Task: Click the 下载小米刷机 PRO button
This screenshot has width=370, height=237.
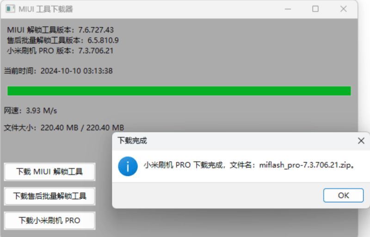Action: click(x=49, y=220)
